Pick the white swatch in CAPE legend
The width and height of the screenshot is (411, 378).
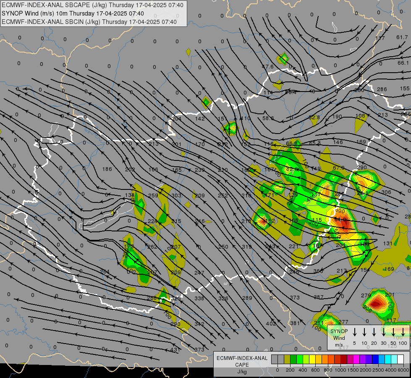400,360
